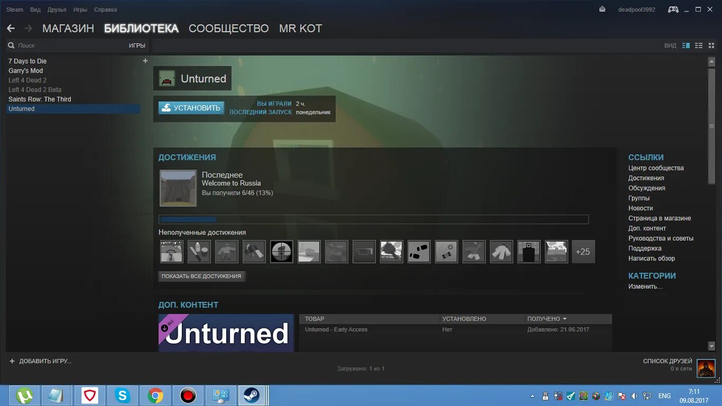Sort DLC by Получено column arrow
The width and height of the screenshot is (722, 406).
pyautogui.click(x=564, y=319)
